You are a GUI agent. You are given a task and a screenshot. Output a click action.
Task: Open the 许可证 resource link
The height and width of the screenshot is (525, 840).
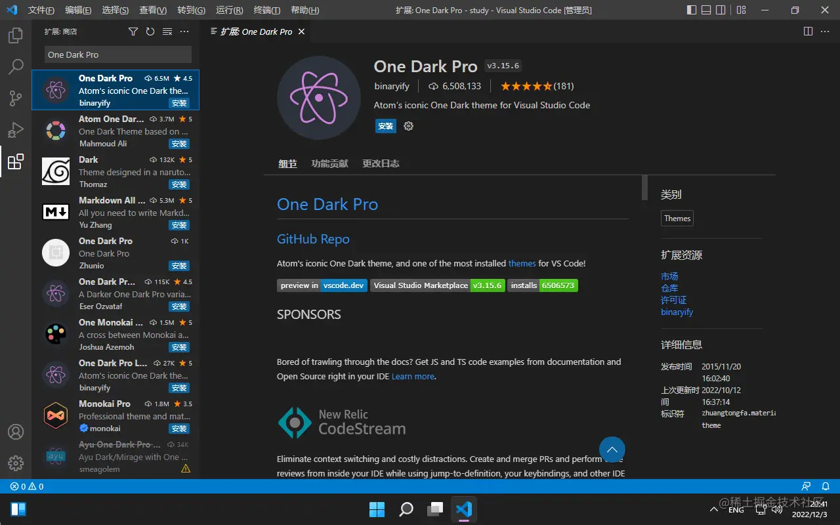coord(674,300)
